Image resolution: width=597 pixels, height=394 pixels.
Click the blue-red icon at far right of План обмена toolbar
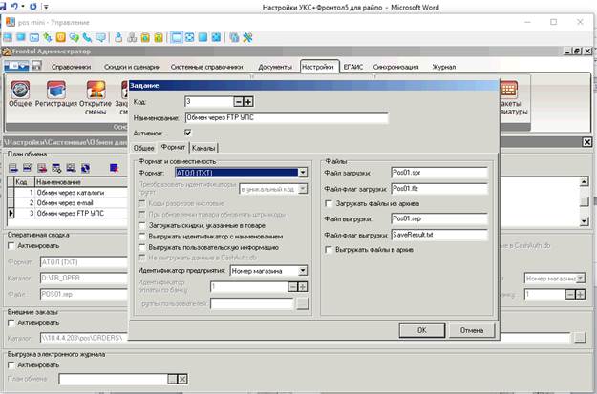pos(114,168)
